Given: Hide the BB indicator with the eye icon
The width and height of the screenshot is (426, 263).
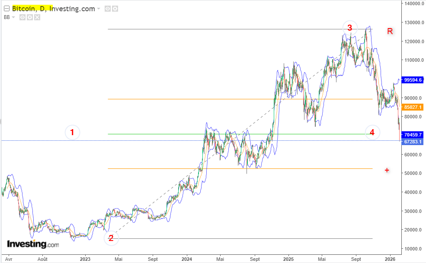Looking at the screenshot, I should 22,17.
